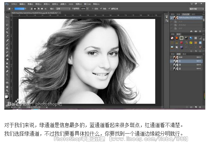The width and height of the screenshot is (206, 145).
Task: Choose linear gradient type in options bar
Action: click(x=31, y=9)
